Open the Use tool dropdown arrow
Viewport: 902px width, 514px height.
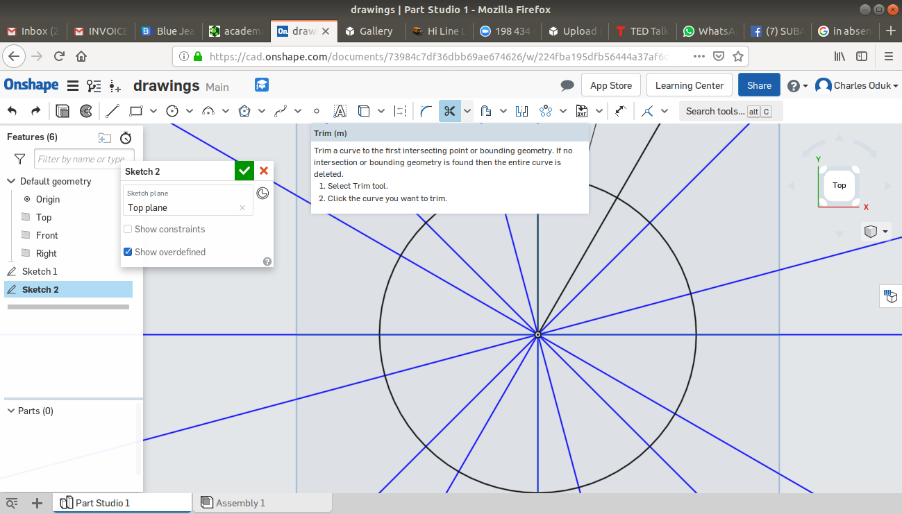[x=381, y=111]
